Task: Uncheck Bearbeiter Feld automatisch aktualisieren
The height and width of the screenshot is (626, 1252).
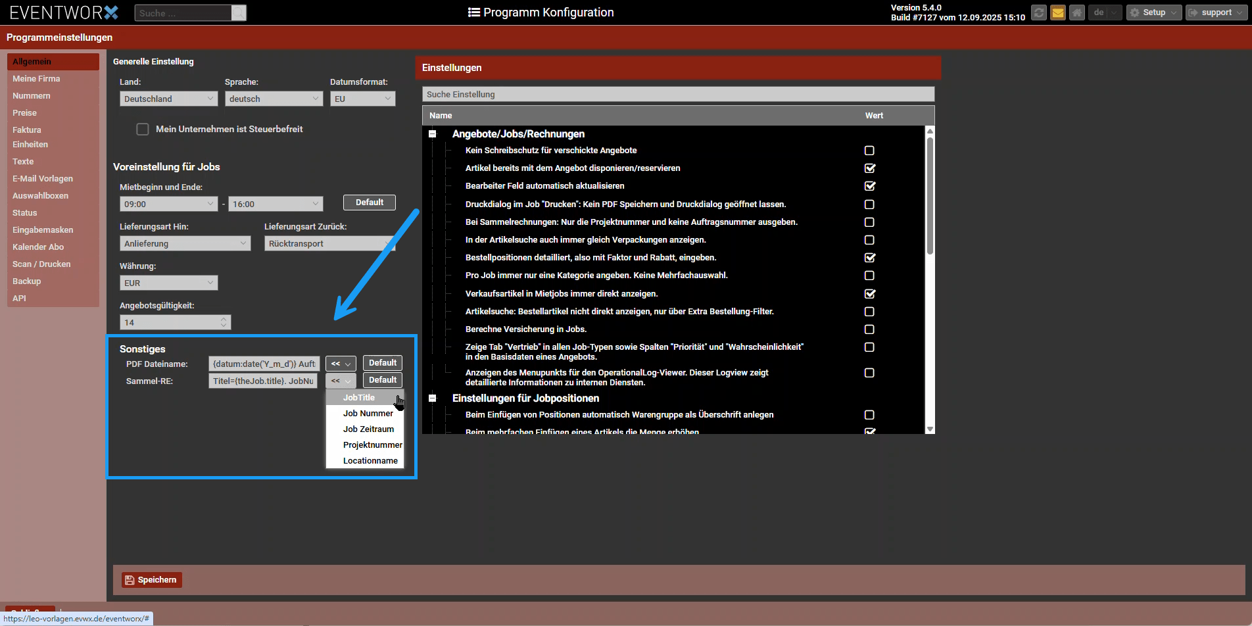Action: [869, 186]
